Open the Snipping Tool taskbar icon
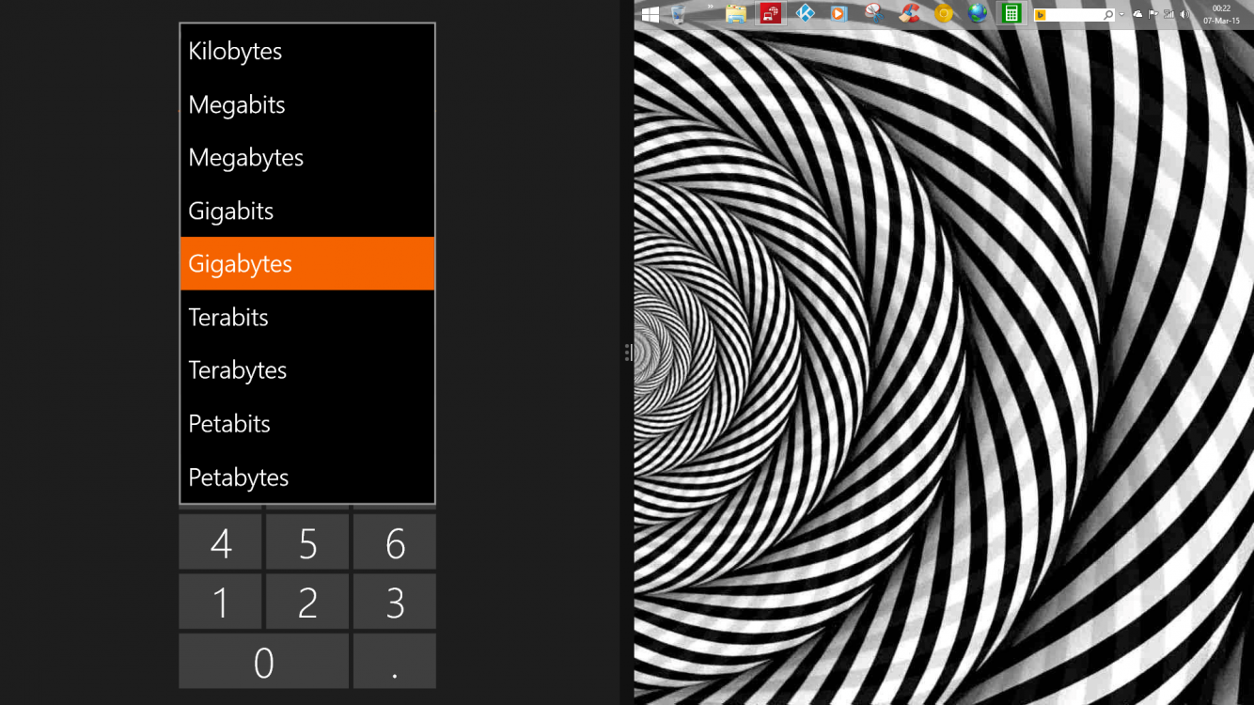Screen dimensions: 1254x705 (874, 14)
